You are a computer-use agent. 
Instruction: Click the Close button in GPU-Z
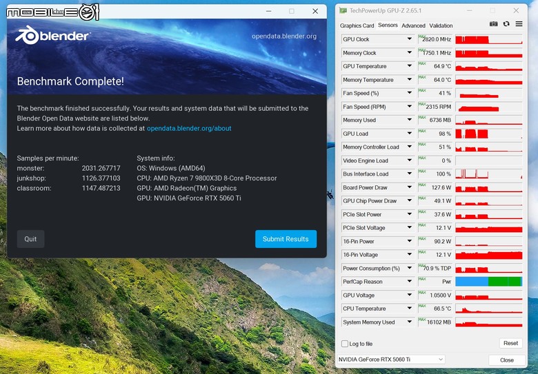click(x=507, y=360)
